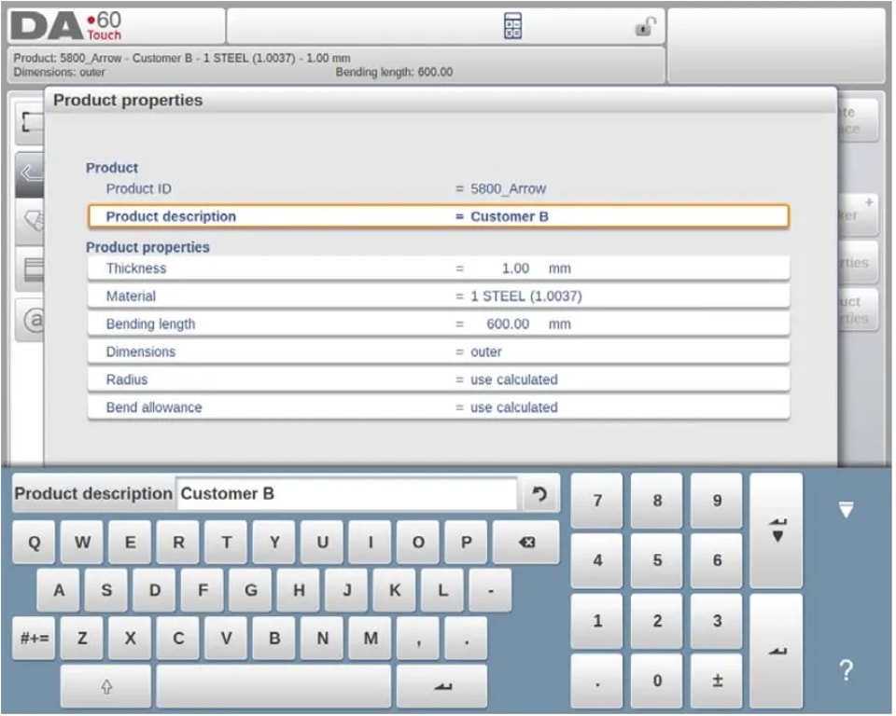This screenshot has height=716, width=896.
Task: Tap the plus-minus key on numpad
Action: tap(717, 682)
